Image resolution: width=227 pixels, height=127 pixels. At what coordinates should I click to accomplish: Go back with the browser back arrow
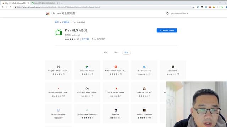[x=3, y=7]
